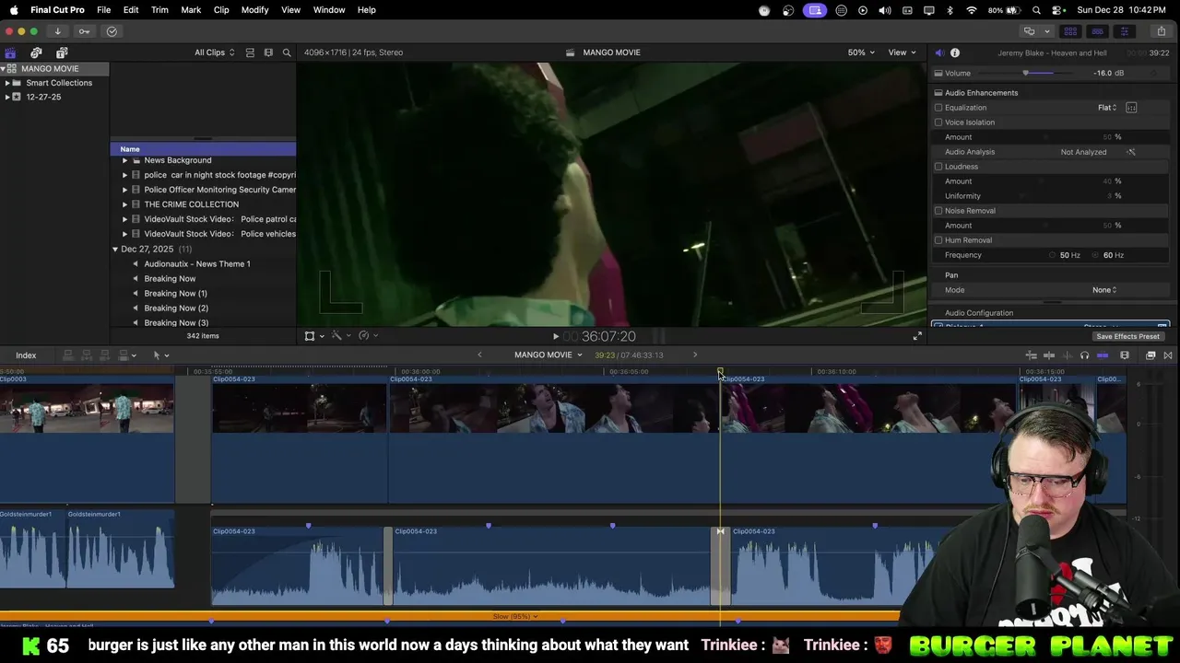Open Background Tasks checkmark icon
1180x663 pixels.
click(112, 31)
